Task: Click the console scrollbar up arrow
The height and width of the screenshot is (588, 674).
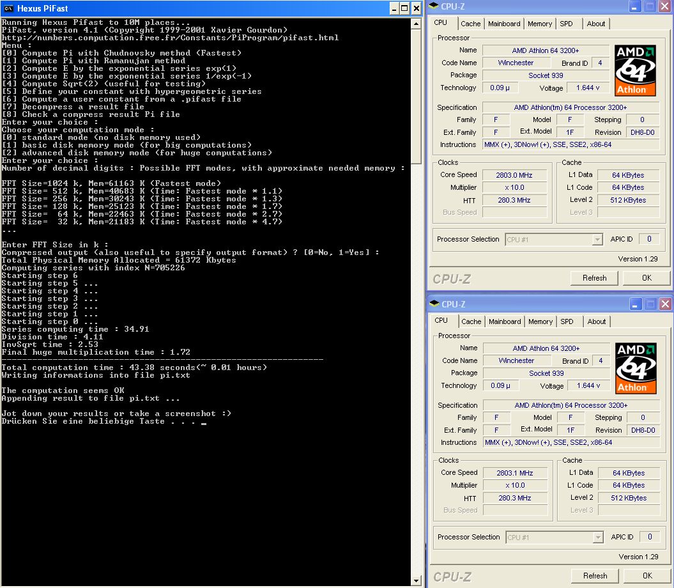Action: 417,22
